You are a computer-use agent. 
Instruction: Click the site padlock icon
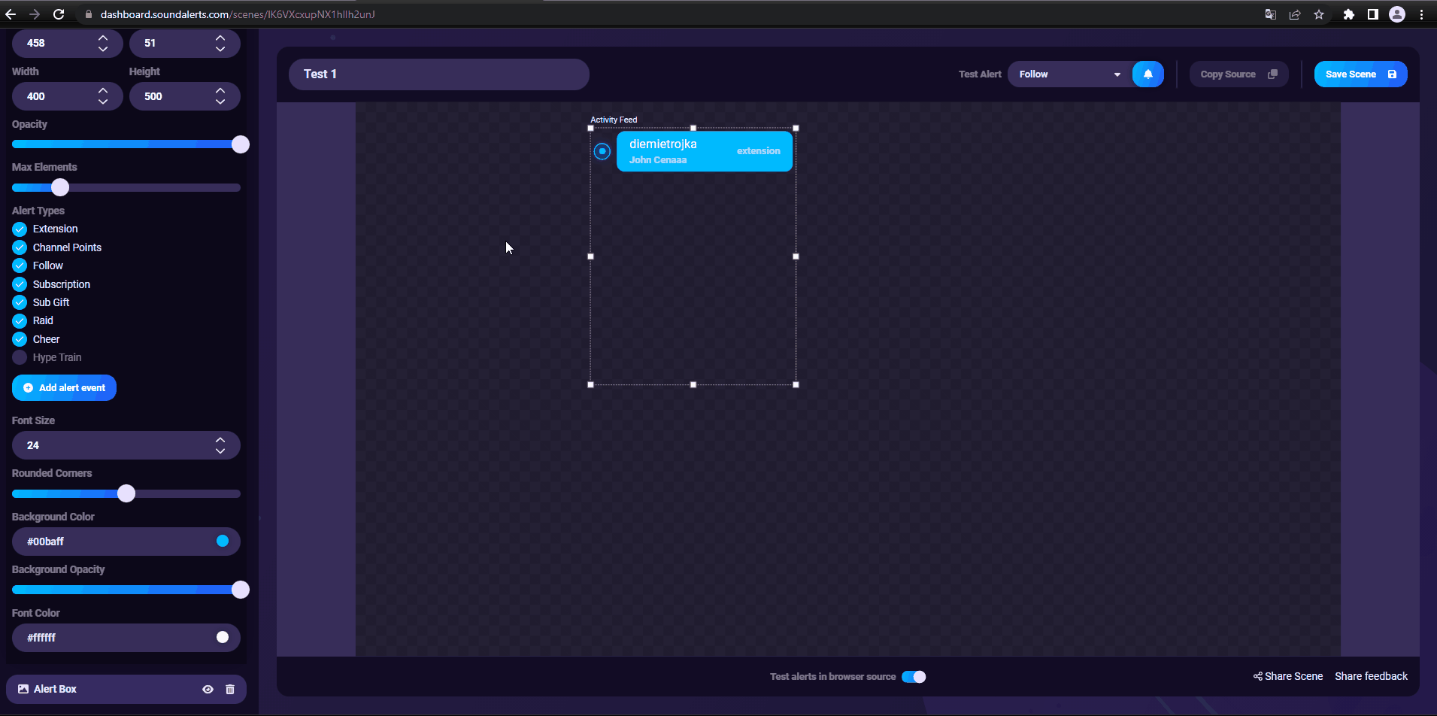(x=88, y=14)
